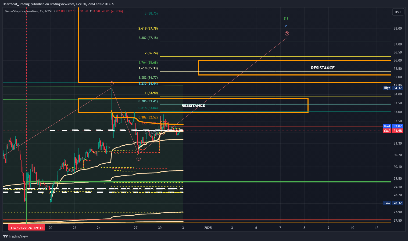Image resolution: width=408 pixels, height=241 pixels.
Task: Select the Fib label 1.236 (34.44)
Action: coord(148,84)
